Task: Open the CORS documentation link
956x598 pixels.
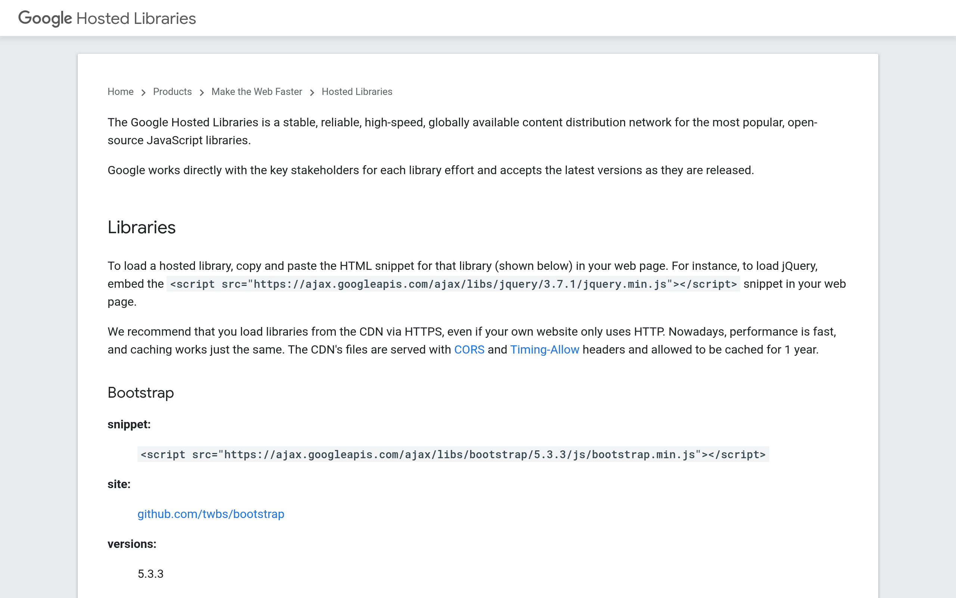Action: pyautogui.click(x=470, y=349)
